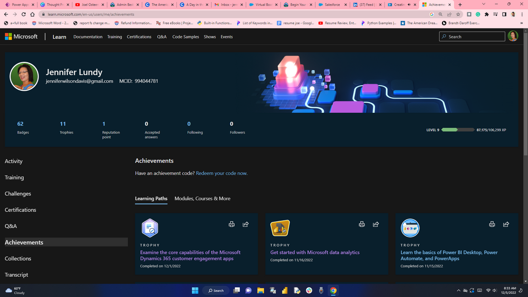Select Activity in the profile sidebar

coord(13,161)
